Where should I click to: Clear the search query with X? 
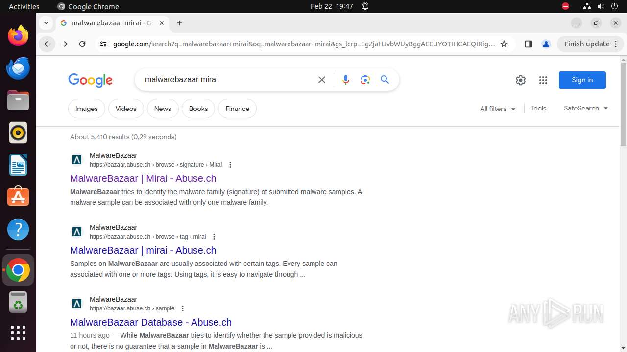[322, 80]
